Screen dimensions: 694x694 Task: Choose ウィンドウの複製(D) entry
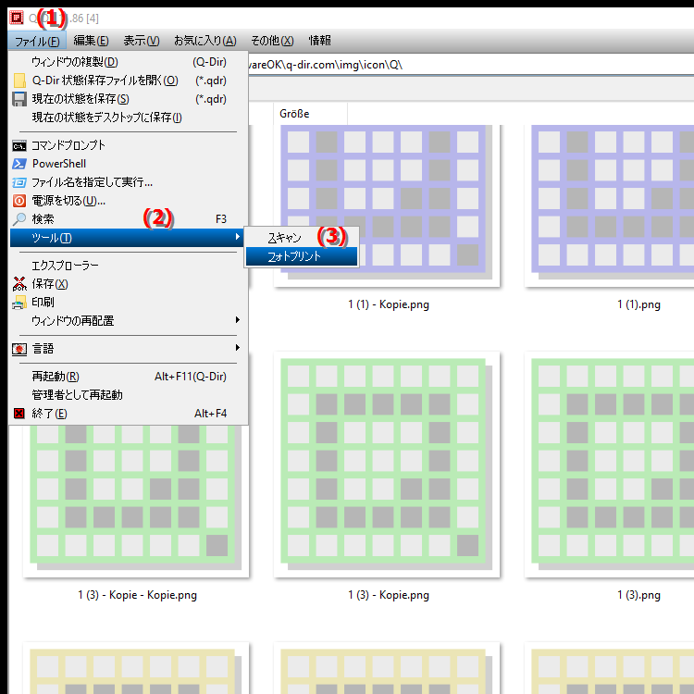click(128, 62)
